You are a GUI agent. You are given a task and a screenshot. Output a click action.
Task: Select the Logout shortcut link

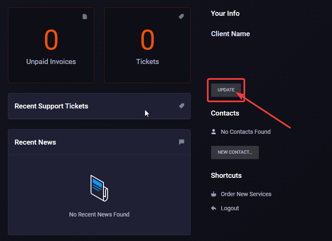tap(230, 208)
